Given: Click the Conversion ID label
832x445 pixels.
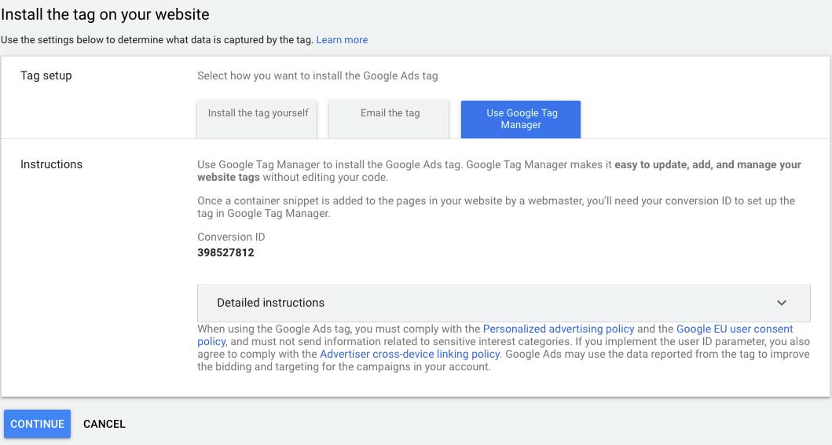Looking at the screenshot, I should 231,237.
